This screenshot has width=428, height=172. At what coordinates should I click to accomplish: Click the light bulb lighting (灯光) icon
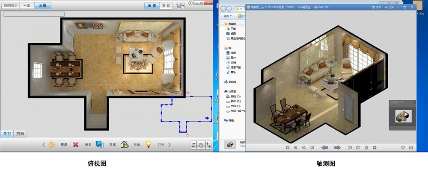pyautogui.click(x=149, y=145)
